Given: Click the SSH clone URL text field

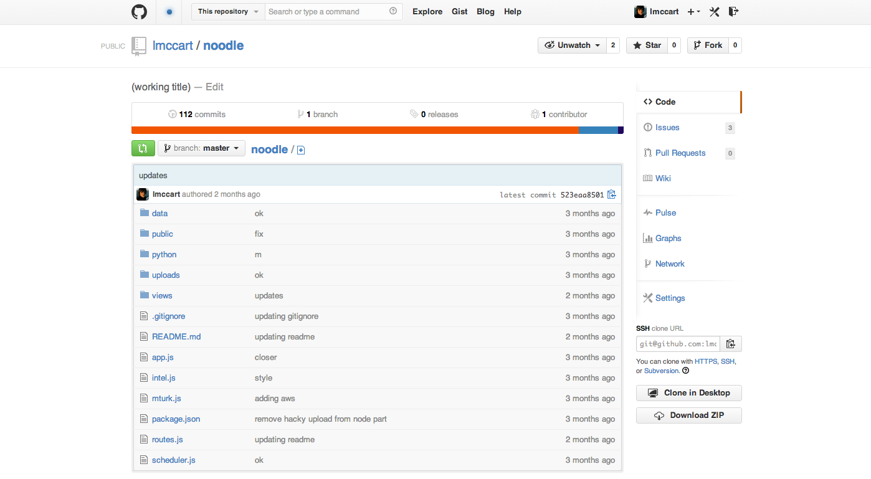Looking at the screenshot, I should click(678, 344).
